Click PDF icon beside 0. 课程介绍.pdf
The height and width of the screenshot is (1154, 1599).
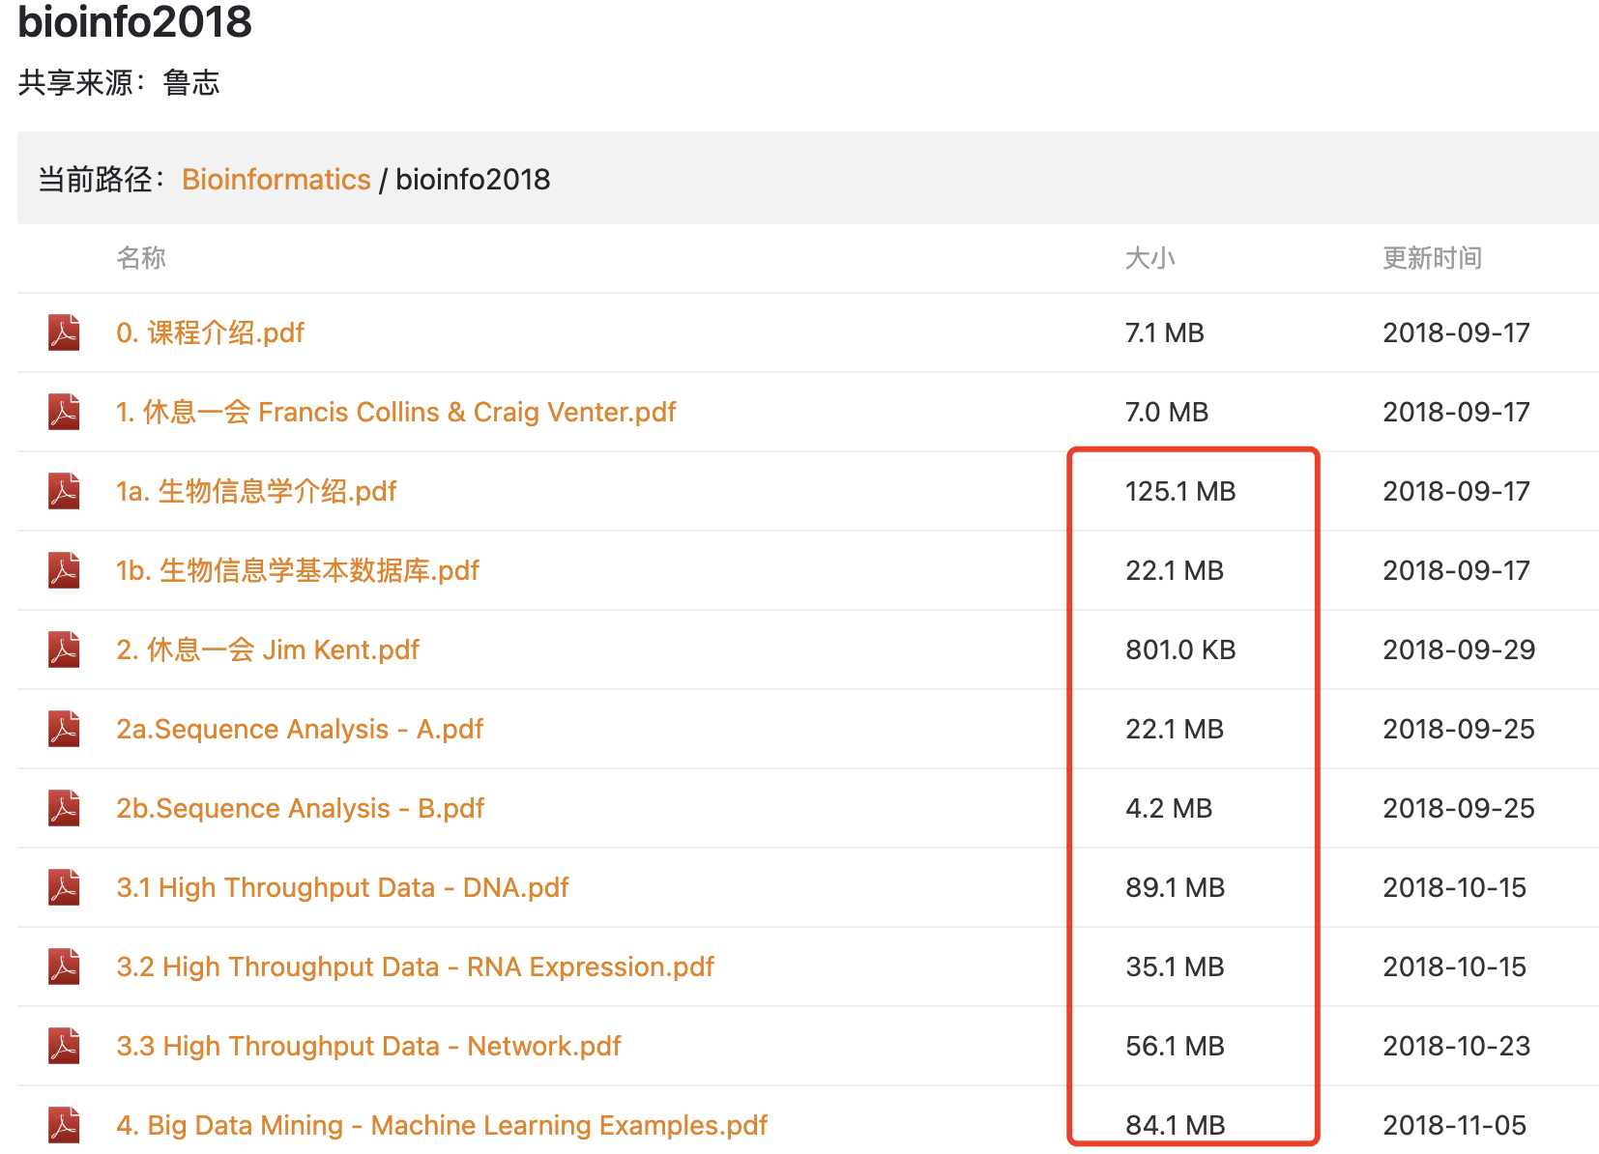click(64, 332)
